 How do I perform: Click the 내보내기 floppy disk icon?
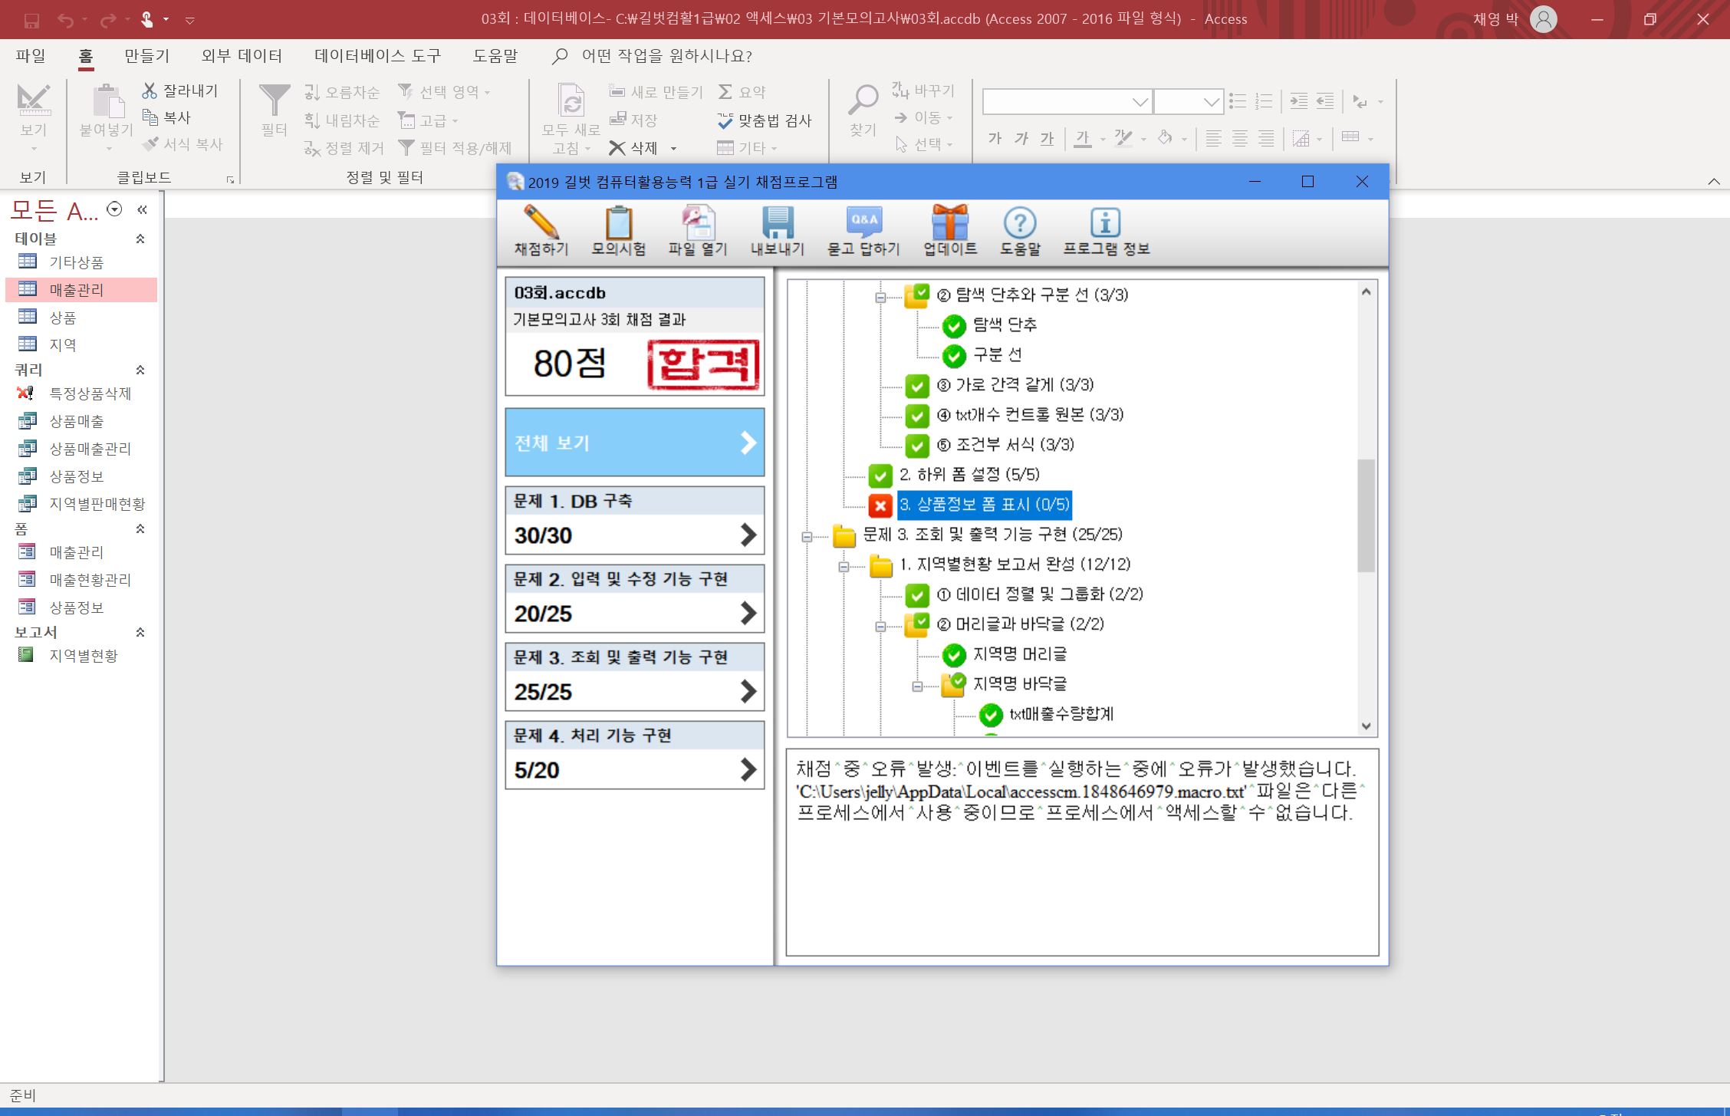777,224
